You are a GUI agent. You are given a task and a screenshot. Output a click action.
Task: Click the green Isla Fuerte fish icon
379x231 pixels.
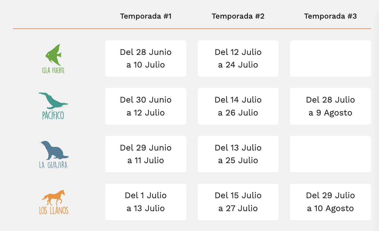tap(53, 55)
